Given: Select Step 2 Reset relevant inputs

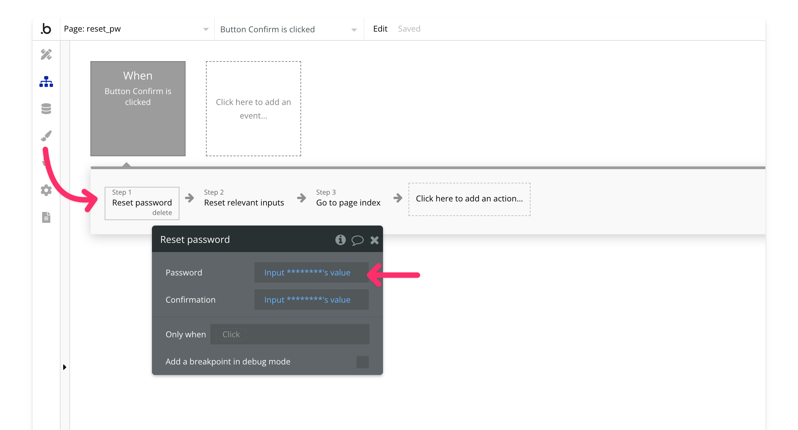Looking at the screenshot, I should point(244,198).
